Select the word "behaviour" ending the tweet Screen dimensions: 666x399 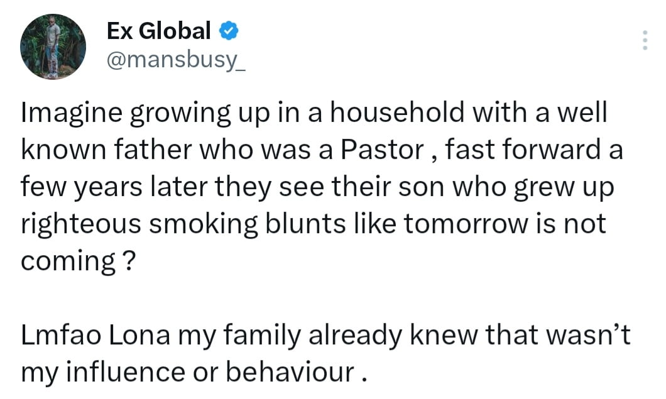[290, 372]
